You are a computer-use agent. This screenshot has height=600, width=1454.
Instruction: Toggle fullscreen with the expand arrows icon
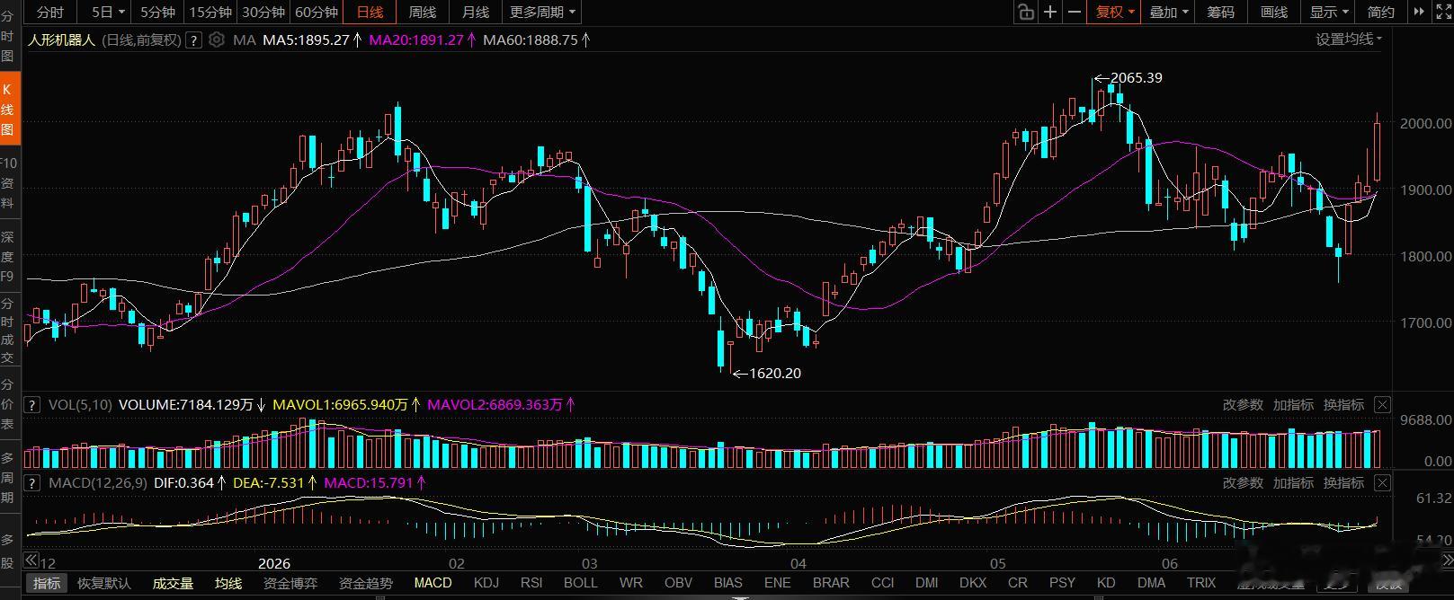[x=1443, y=12]
